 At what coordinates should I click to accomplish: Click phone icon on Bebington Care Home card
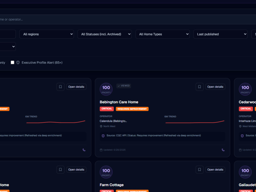click(x=223, y=150)
